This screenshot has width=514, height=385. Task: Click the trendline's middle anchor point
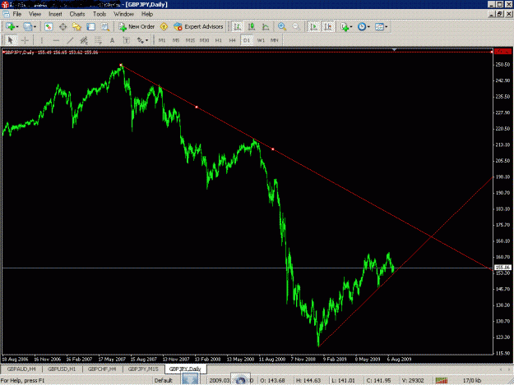coord(197,107)
